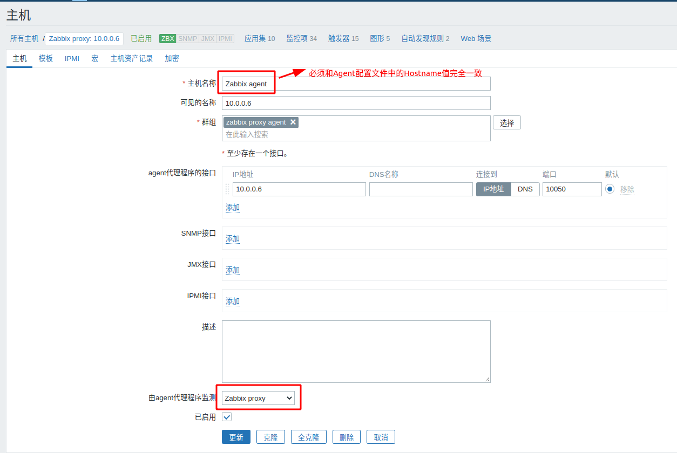Click 添加 in JMX接口 section
Viewport: 677px width, 453px height.
(x=233, y=270)
